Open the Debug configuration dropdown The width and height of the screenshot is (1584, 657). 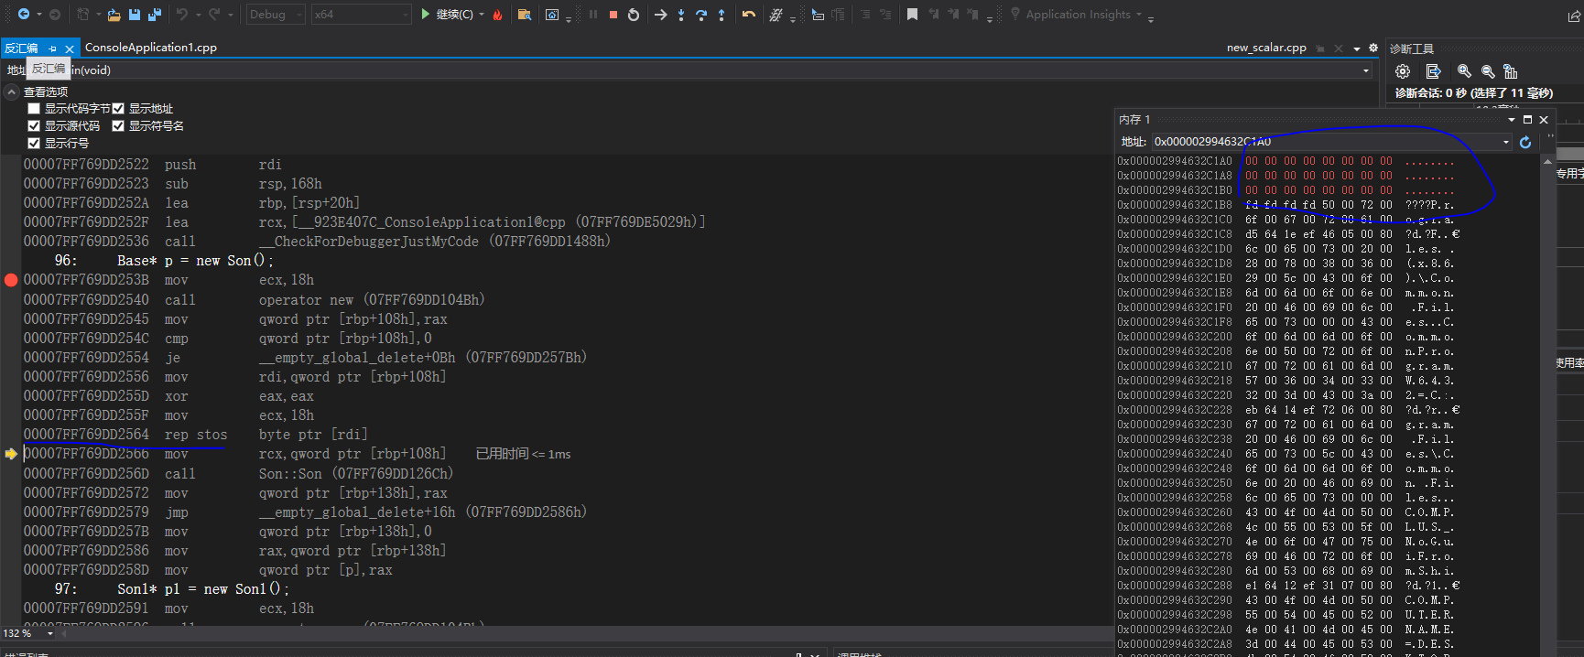point(275,15)
